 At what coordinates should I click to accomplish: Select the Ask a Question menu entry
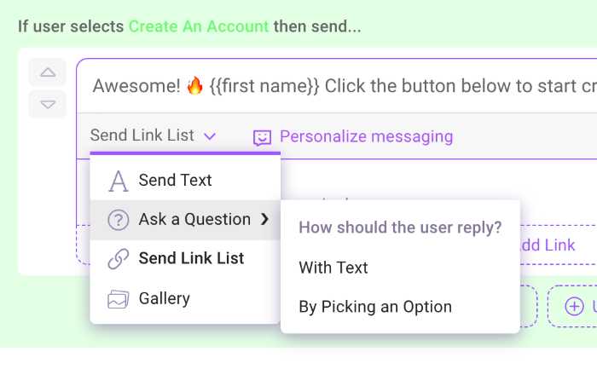(x=194, y=220)
